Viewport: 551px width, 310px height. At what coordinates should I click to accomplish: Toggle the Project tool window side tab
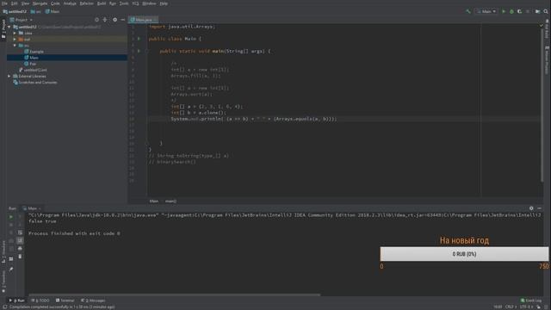(3, 29)
